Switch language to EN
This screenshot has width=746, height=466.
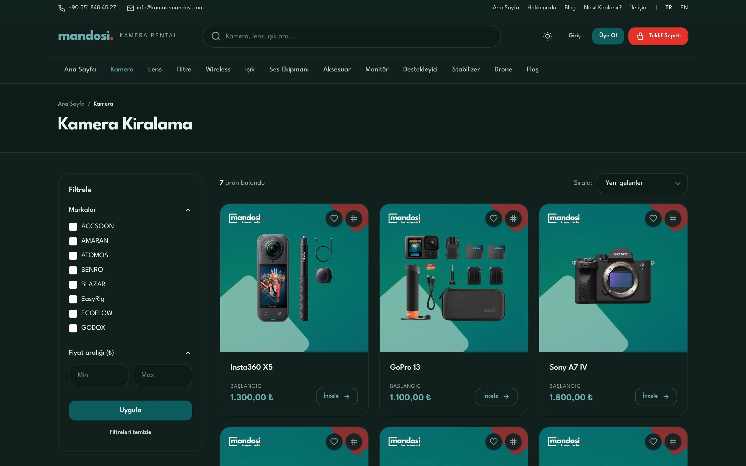coord(684,8)
